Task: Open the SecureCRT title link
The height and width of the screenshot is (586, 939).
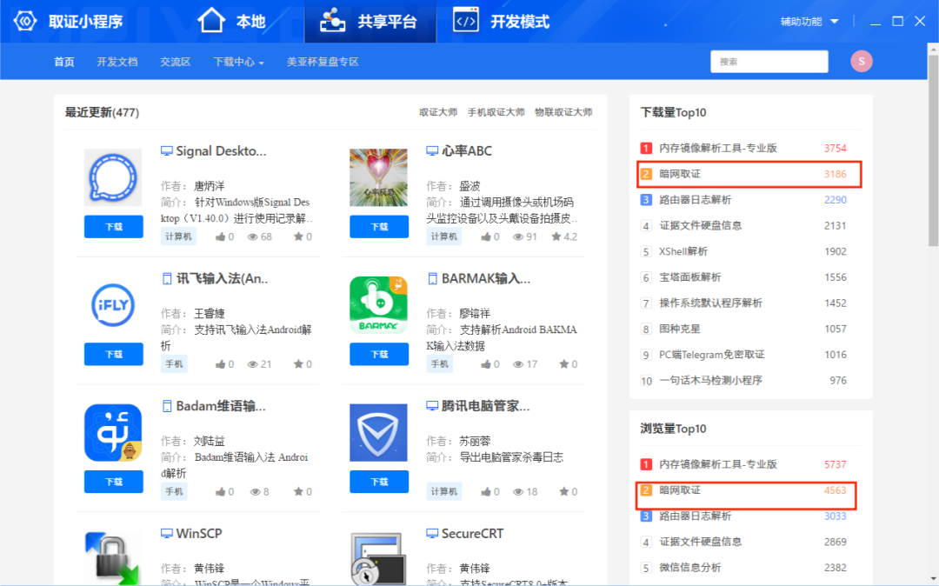Action: (x=472, y=533)
